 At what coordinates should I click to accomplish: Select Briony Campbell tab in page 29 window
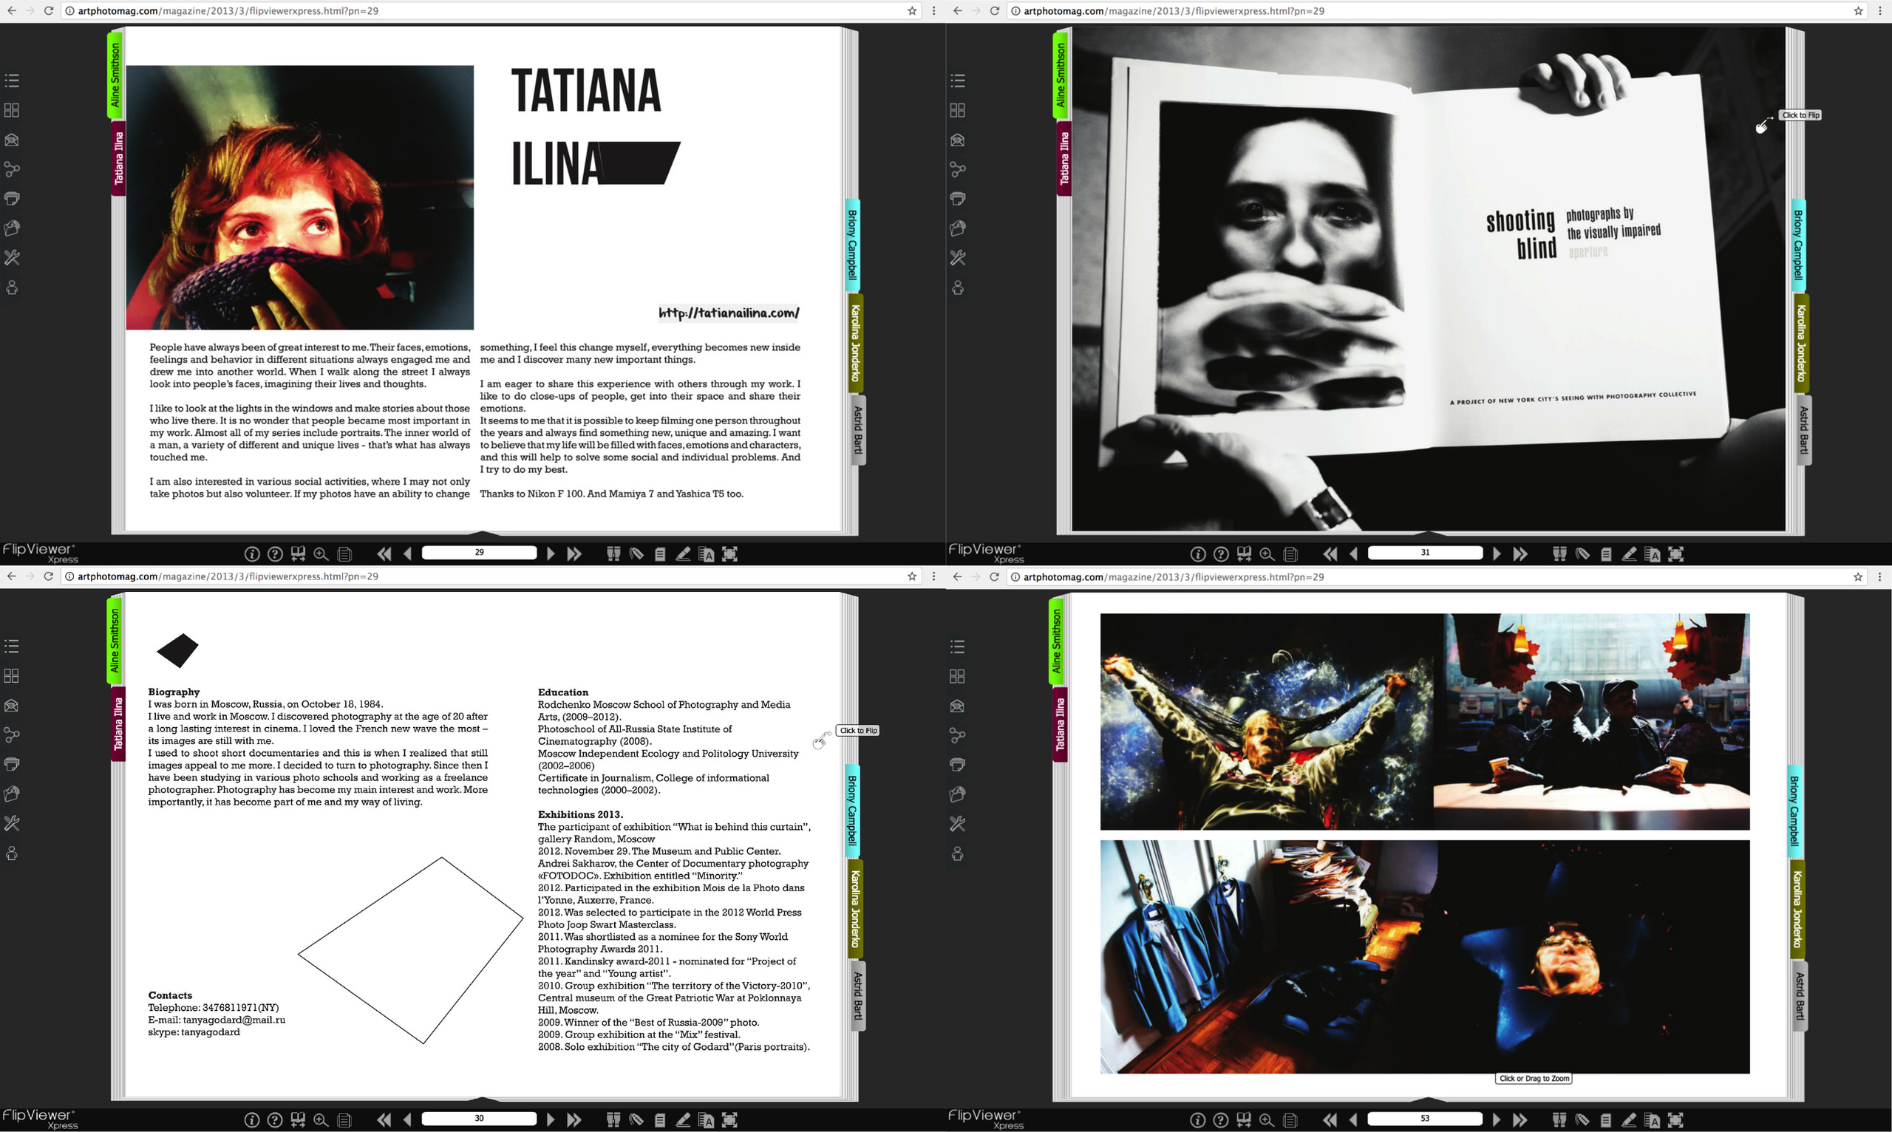(852, 244)
